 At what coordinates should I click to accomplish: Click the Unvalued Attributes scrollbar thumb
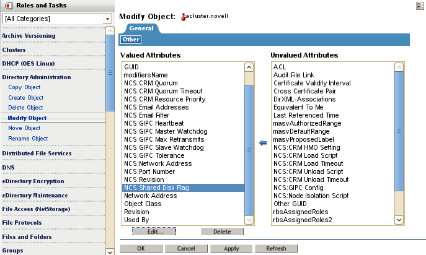pyautogui.click(x=399, y=131)
